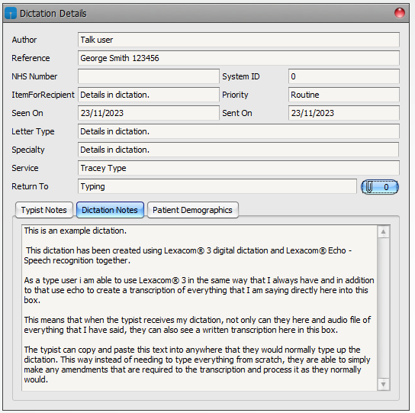Click the ItemForRecipient field
The height and width of the screenshot is (413, 415).
pyautogui.click(x=149, y=95)
